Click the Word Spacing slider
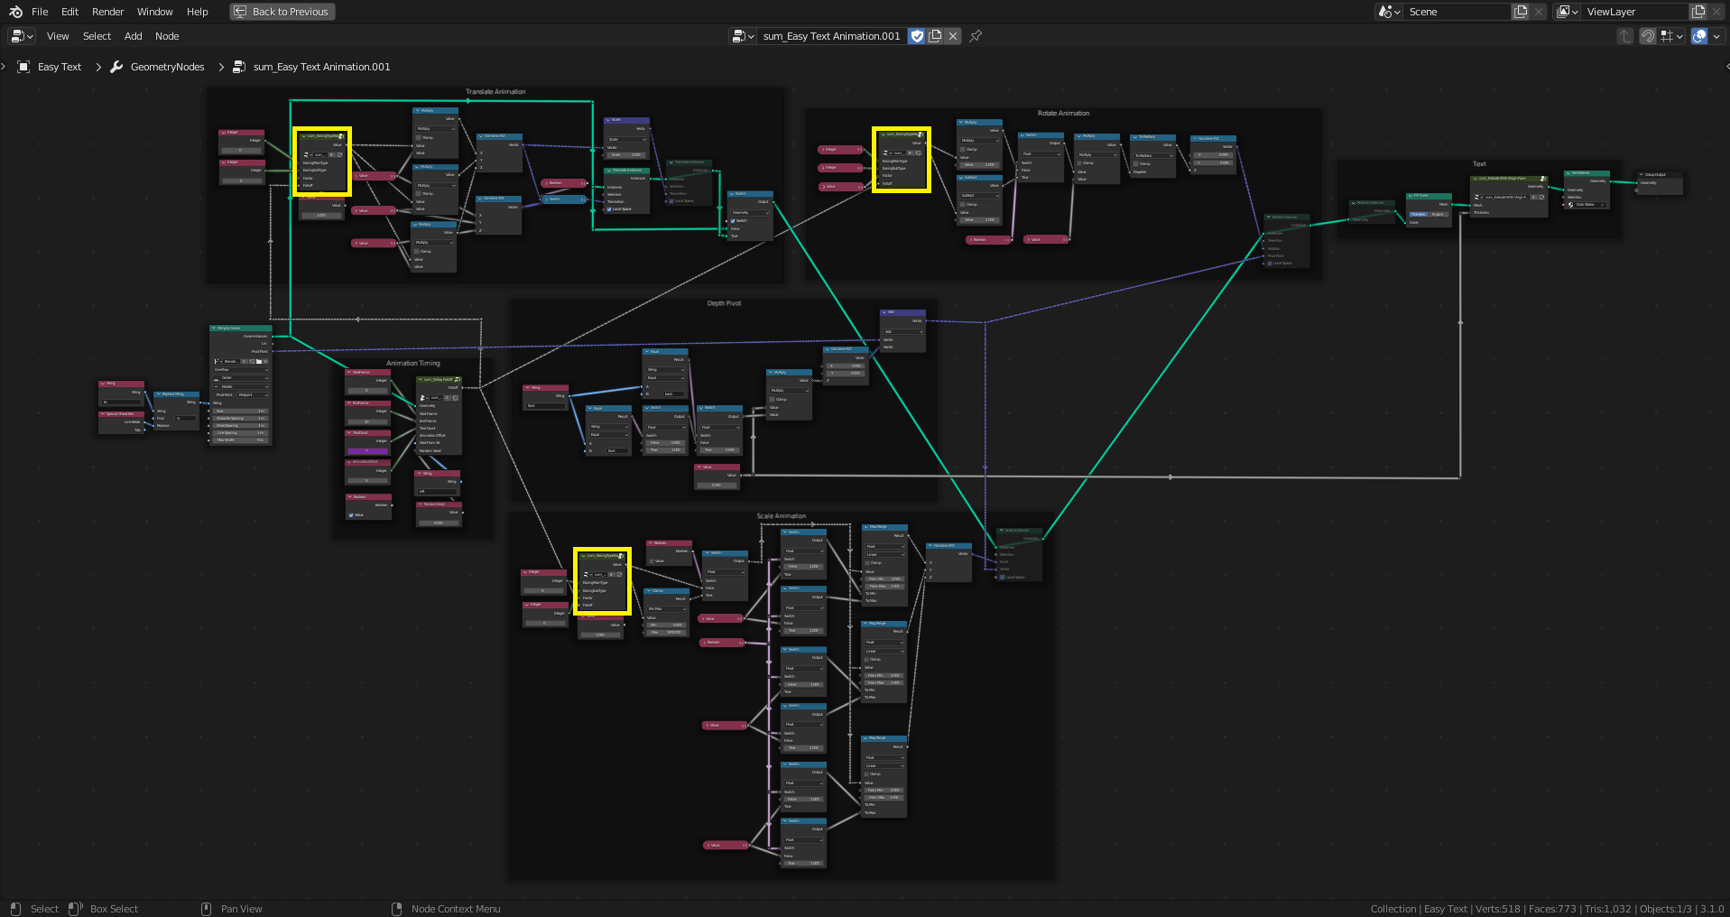Viewport: 1730px width, 917px height. [240, 425]
